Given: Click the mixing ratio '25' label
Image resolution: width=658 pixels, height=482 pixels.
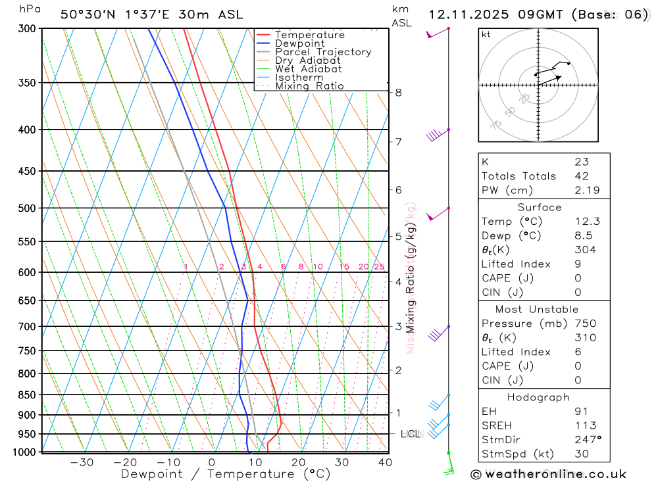Looking at the screenshot, I should pos(380,267).
